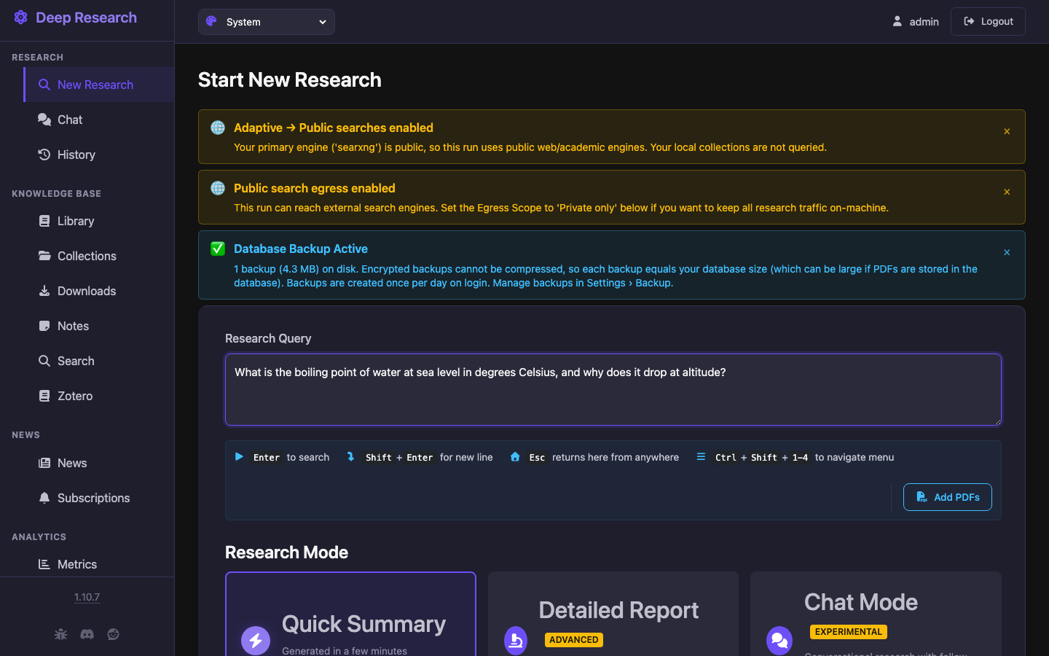1049x656 pixels.
Task: Open the Reddit icon in sidebar footer
Action: [113, 634]
